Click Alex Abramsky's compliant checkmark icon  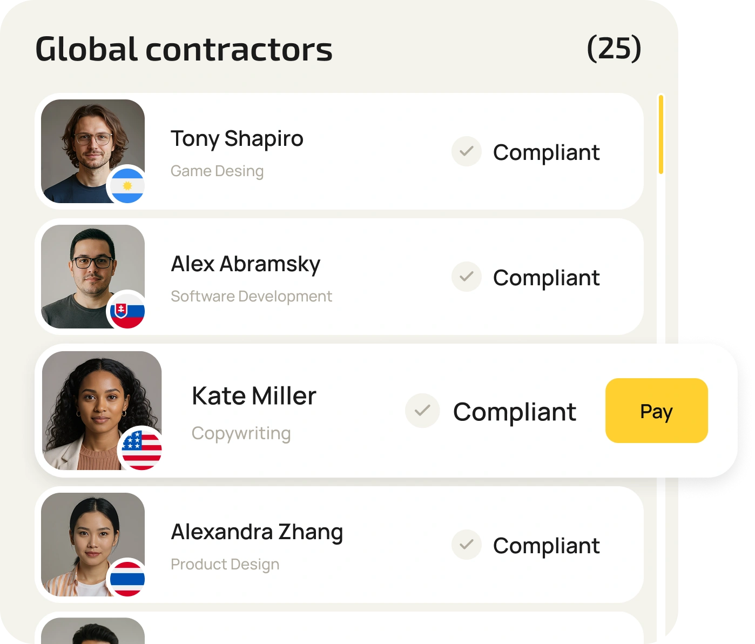click(466, 277)
